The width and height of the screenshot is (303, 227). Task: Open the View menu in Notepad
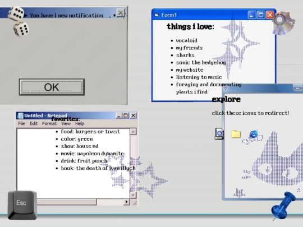coord(66,123)
